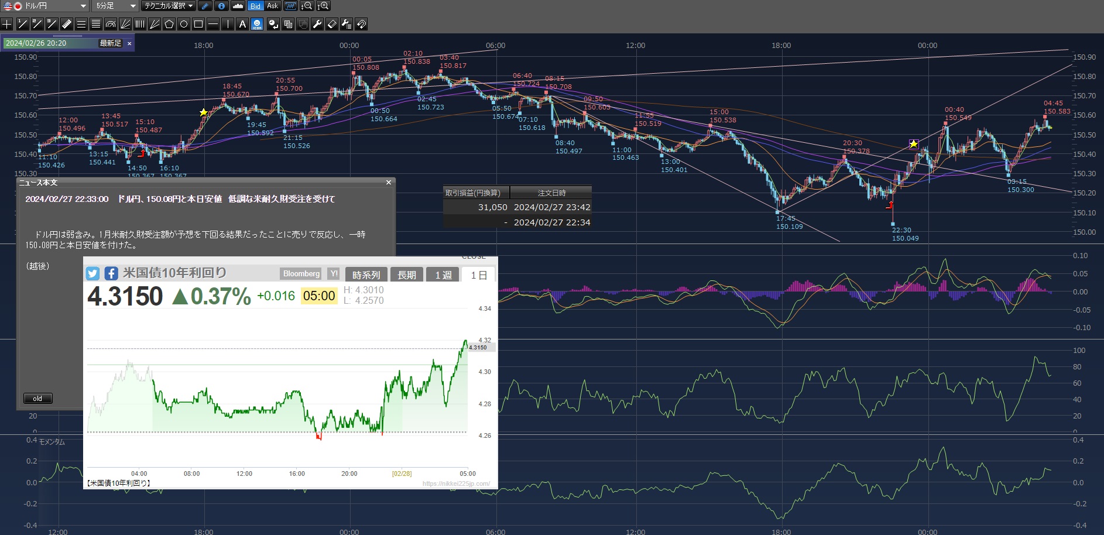Switch to the 長期 tab
The height and width of the screenshot is (535, 1104).
pyautogui.click(x=407, y=275)
